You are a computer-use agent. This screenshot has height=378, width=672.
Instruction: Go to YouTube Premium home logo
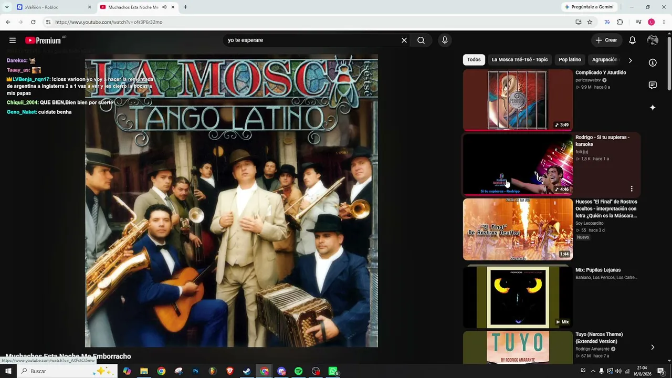[43, 40]
